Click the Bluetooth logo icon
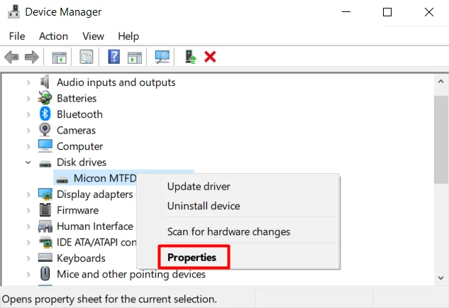This screenshot has height=308, width=449. coord(45,114)
